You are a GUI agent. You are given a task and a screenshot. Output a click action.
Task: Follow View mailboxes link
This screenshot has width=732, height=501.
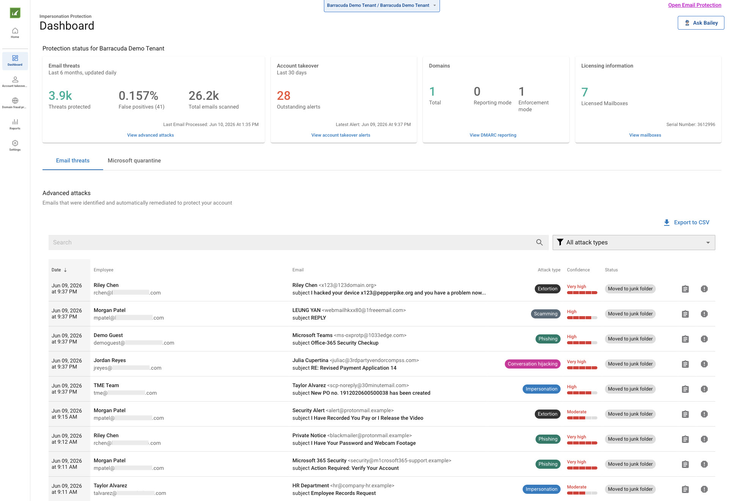click(645, 135)
